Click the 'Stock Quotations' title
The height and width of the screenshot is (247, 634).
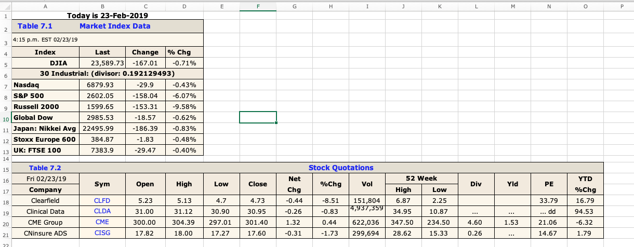tap(341, 168)
